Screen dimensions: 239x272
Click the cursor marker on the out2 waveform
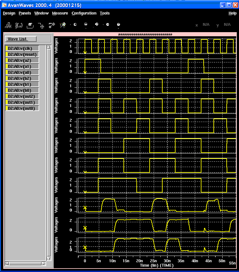click(85, 208)
